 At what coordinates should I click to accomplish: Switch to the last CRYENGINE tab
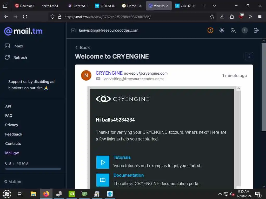click(x=185, y=6)
